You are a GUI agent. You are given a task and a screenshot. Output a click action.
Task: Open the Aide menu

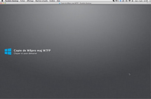(58, 1)
